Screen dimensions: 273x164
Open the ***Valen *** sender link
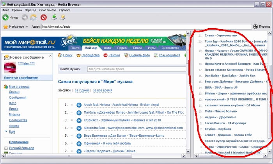coord(26,64)
